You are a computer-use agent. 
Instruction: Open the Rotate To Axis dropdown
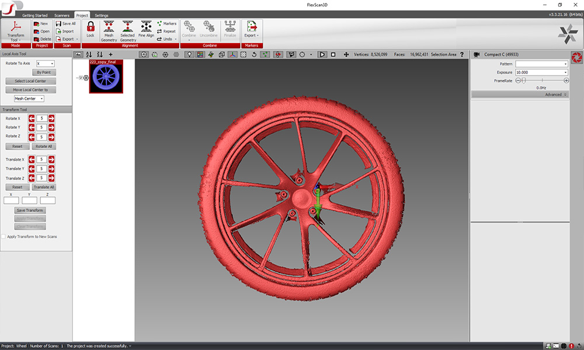pyautogui.click(x=47, y=62)
